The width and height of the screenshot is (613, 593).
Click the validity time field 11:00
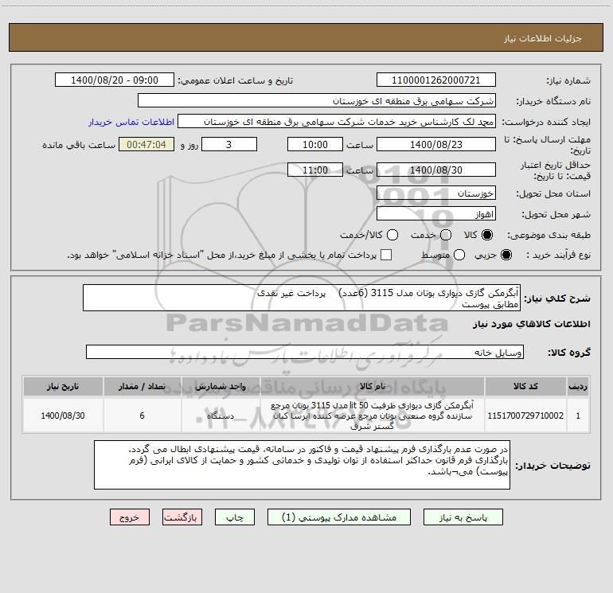pos(315,170)
